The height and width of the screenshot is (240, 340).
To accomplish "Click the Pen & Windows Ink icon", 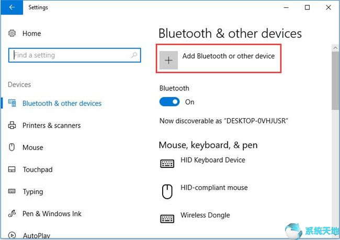I will tap(12, 214).
